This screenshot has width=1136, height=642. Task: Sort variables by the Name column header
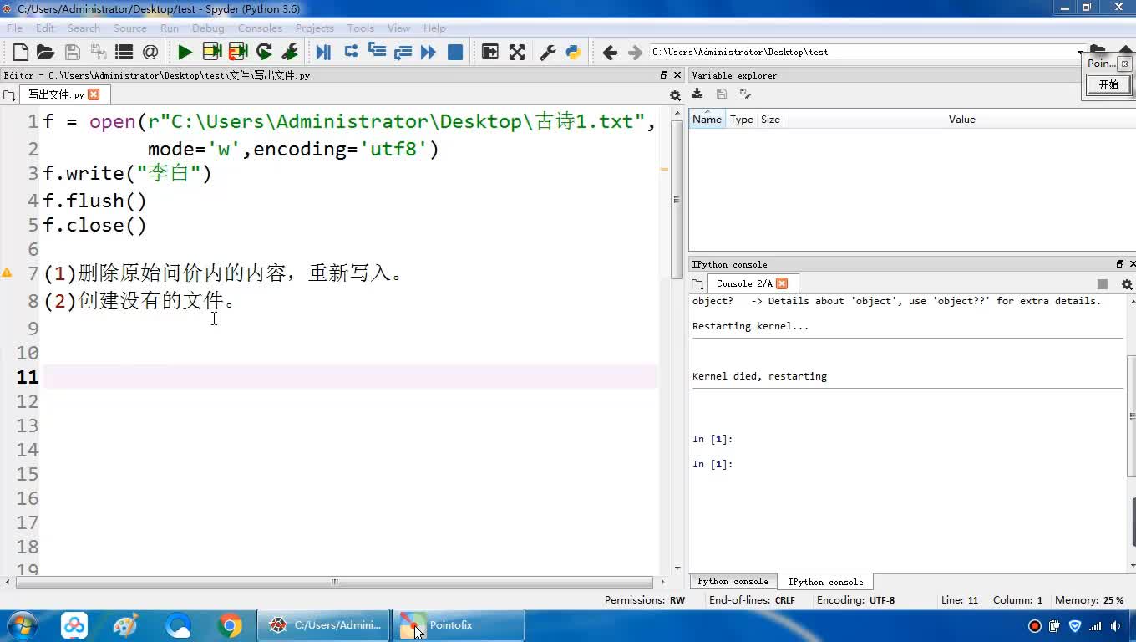pos(707,120)
